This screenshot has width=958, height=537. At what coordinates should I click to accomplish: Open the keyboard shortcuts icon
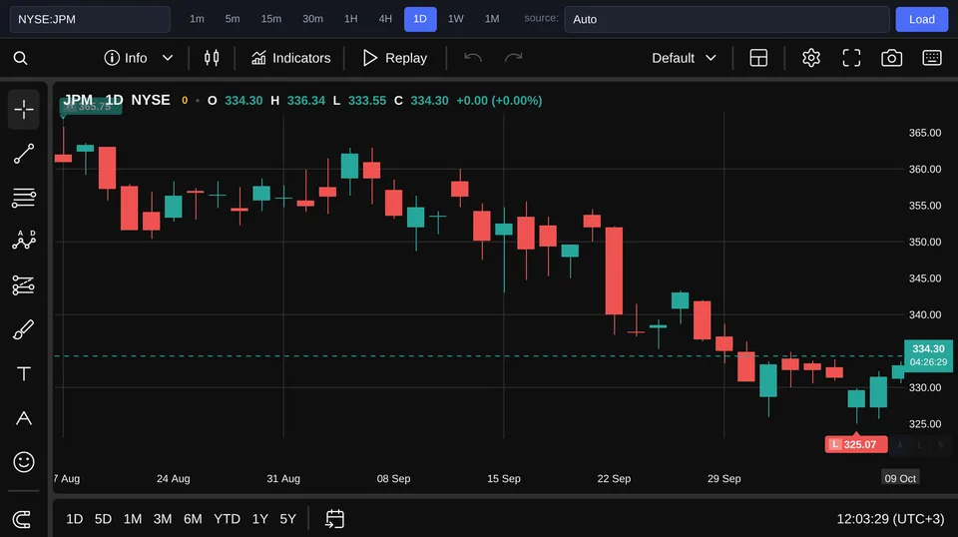click(x=932, y=58)
